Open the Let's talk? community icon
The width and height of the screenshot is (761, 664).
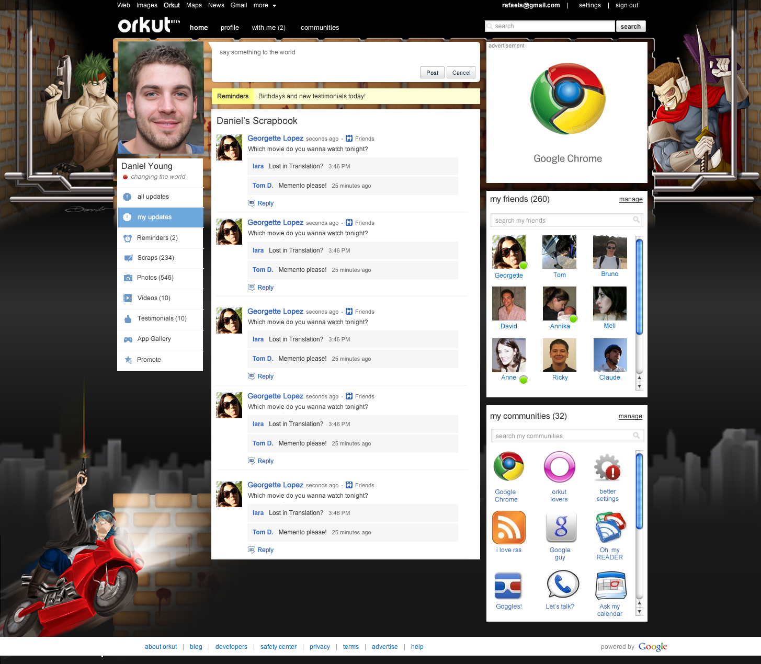[562, 584]
